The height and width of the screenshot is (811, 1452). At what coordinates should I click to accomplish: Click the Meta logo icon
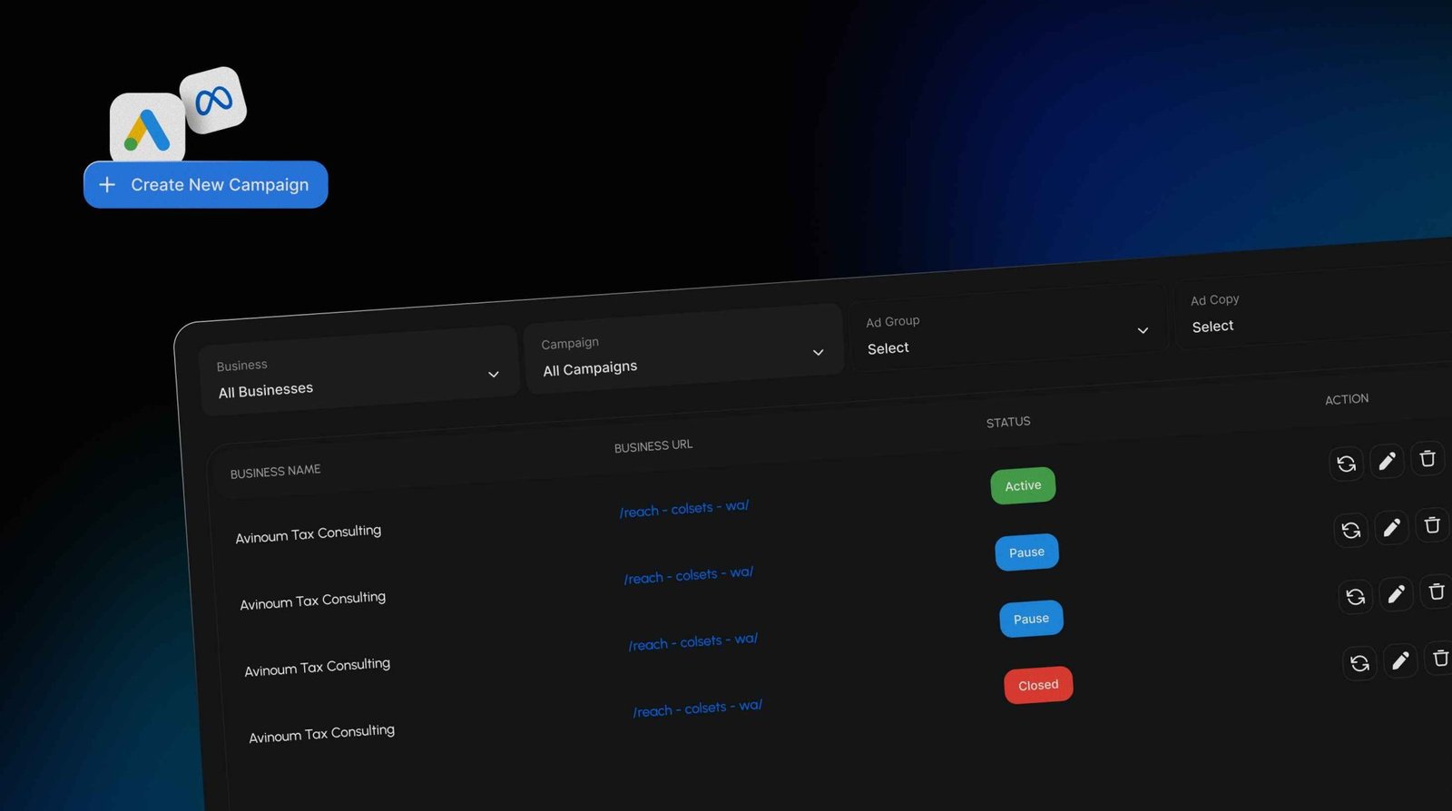pyautogui.click(x=213, y=100)
